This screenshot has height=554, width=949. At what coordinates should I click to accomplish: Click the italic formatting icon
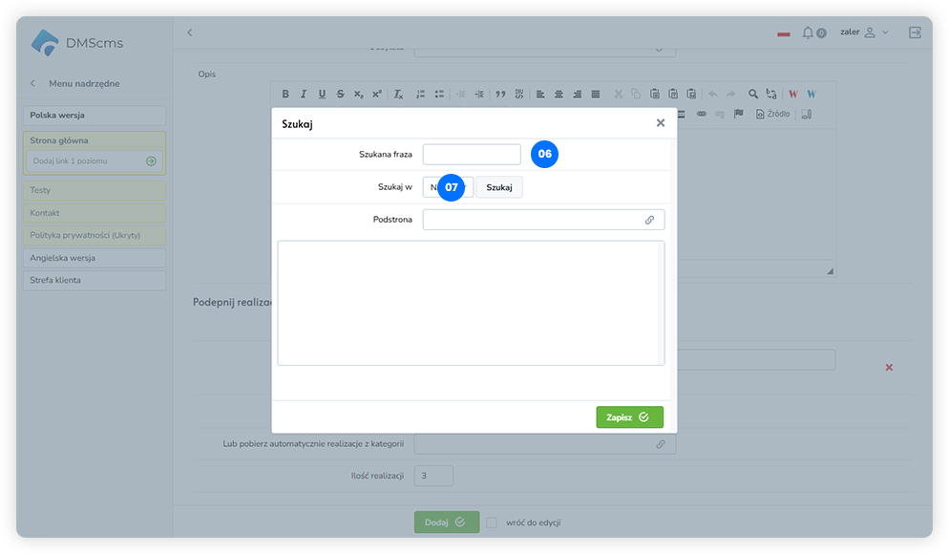pos(304,94)
